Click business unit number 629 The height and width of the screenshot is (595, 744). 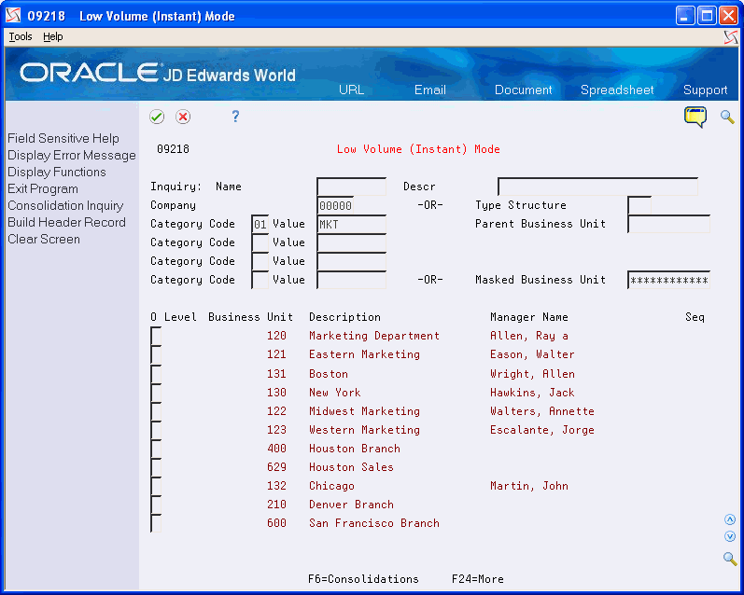click(276, 467)
